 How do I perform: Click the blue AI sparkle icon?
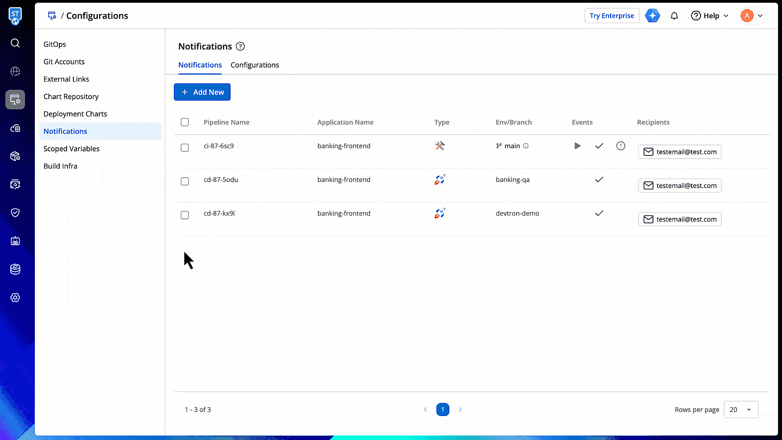click(x=652, y=16)
